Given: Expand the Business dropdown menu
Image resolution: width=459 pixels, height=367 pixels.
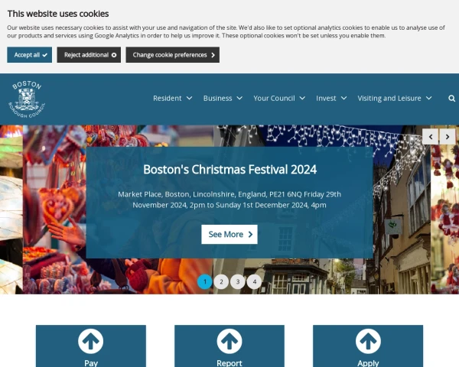Looking at the screenshot, I should click(223, 99).
